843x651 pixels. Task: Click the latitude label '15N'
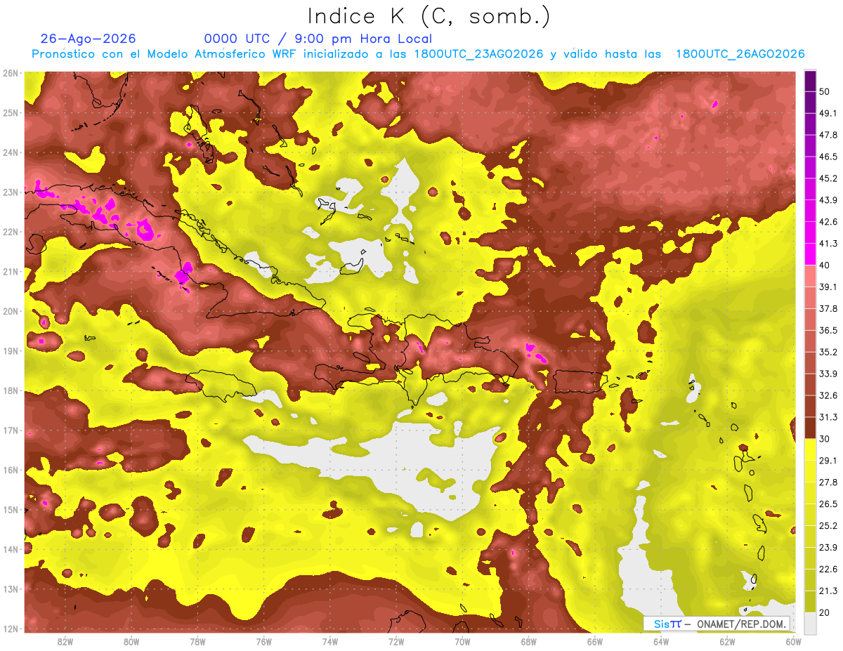11,509
